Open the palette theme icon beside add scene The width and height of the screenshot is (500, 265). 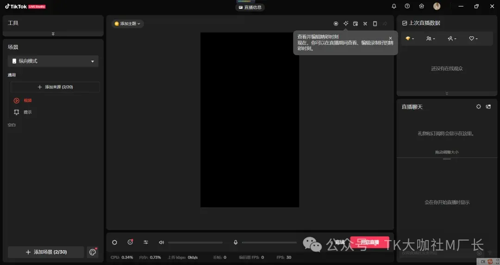click(93, 252)
